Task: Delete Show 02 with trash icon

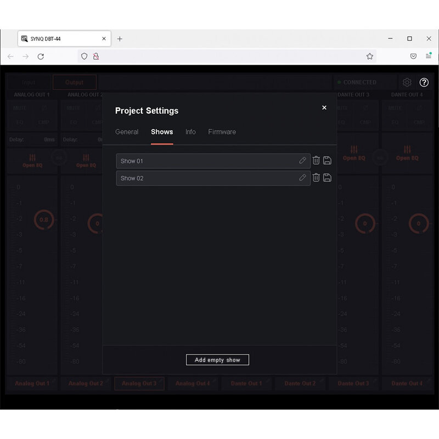Action: pos(316,178)
